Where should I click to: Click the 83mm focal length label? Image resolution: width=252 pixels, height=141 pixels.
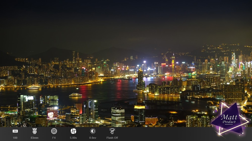point(35,138)
